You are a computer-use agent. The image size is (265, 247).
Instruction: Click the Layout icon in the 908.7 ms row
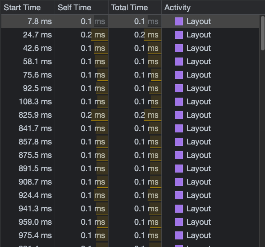coord(179,182)
